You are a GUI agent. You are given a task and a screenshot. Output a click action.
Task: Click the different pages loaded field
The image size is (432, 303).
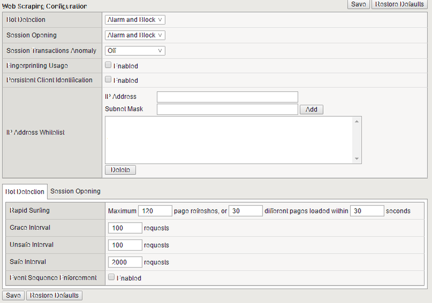[x=245, y=211]
